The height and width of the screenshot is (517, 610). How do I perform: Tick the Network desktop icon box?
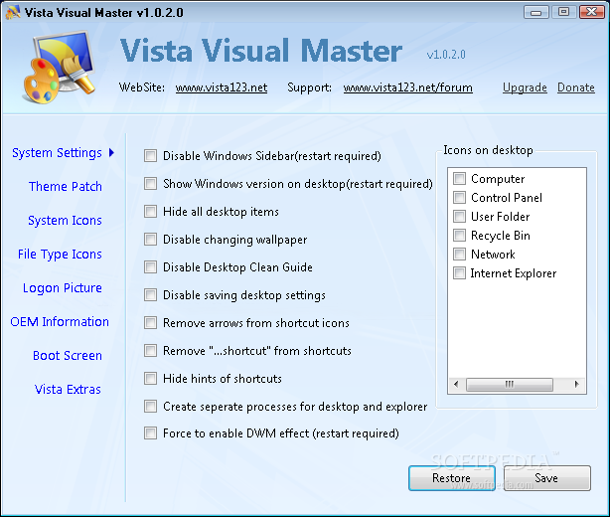[459, 255]
